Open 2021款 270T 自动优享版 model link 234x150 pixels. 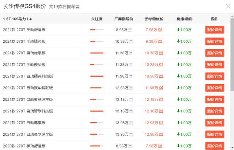coord(24,53)
